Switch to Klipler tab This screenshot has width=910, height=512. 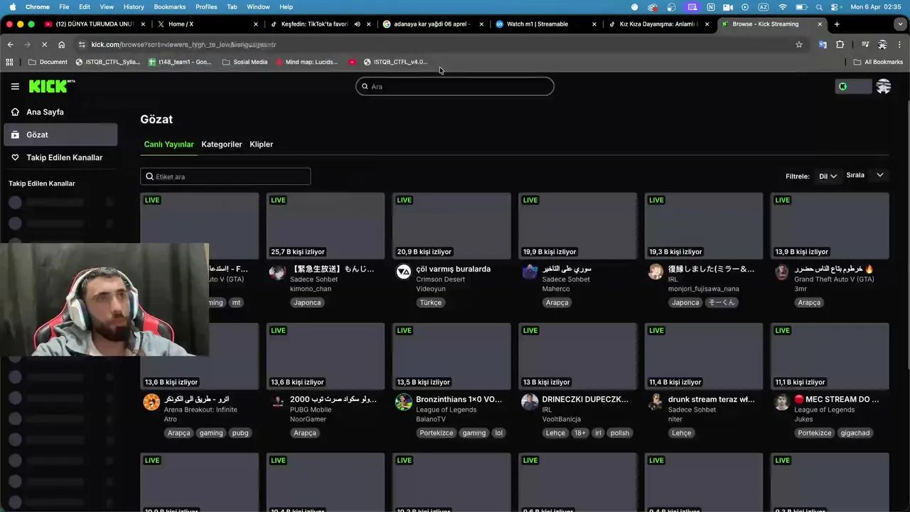point(262,144)
